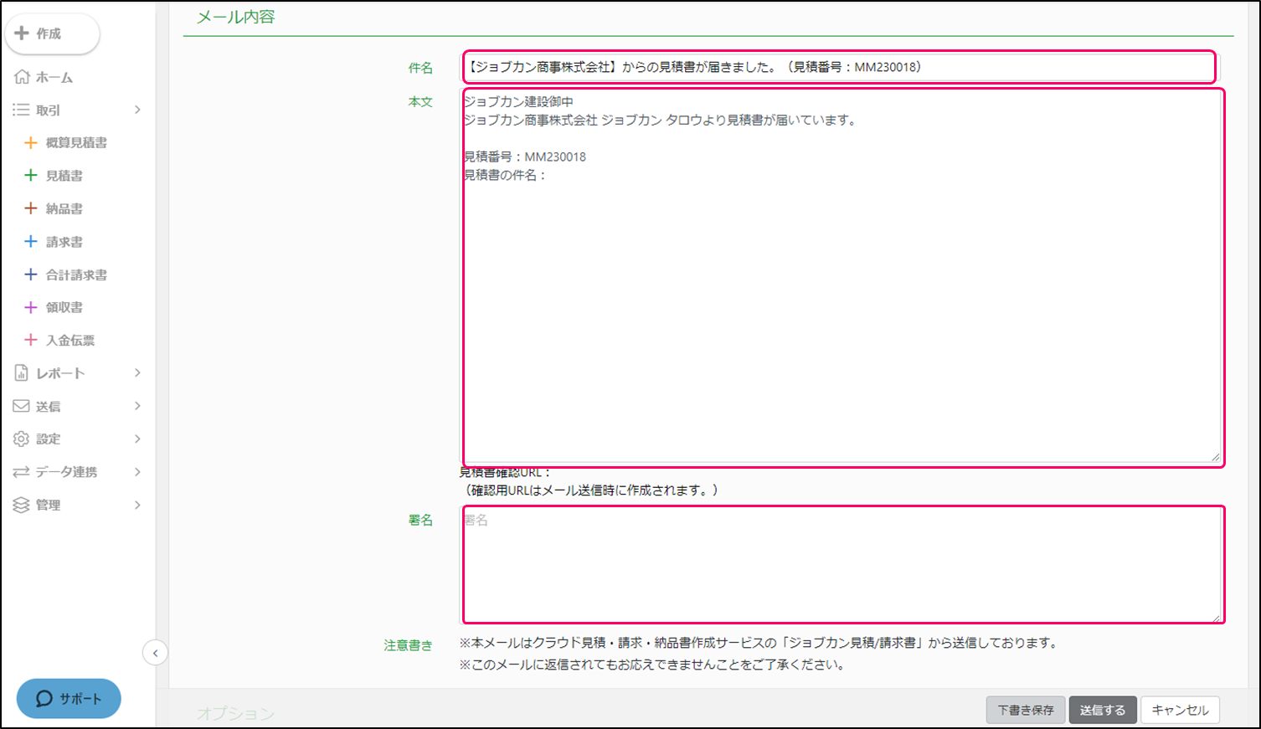Click the 件名 subject input field
The width and height of the screenshot is (1261, 729).
pos(837,67)
